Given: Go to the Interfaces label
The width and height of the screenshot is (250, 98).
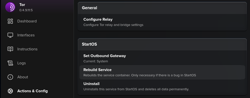Looking at the screenshot, I should 26,35.
